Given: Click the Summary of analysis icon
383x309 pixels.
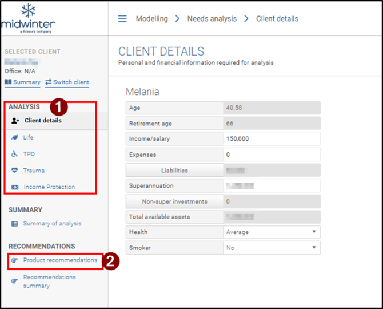Looking at the screenshot, I should pos(15,224).
